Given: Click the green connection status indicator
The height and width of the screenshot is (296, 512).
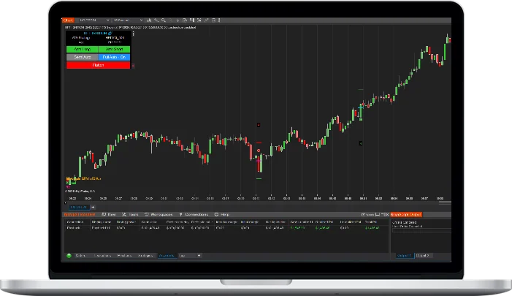Looking at the screenshot, I should pos(69,256).
